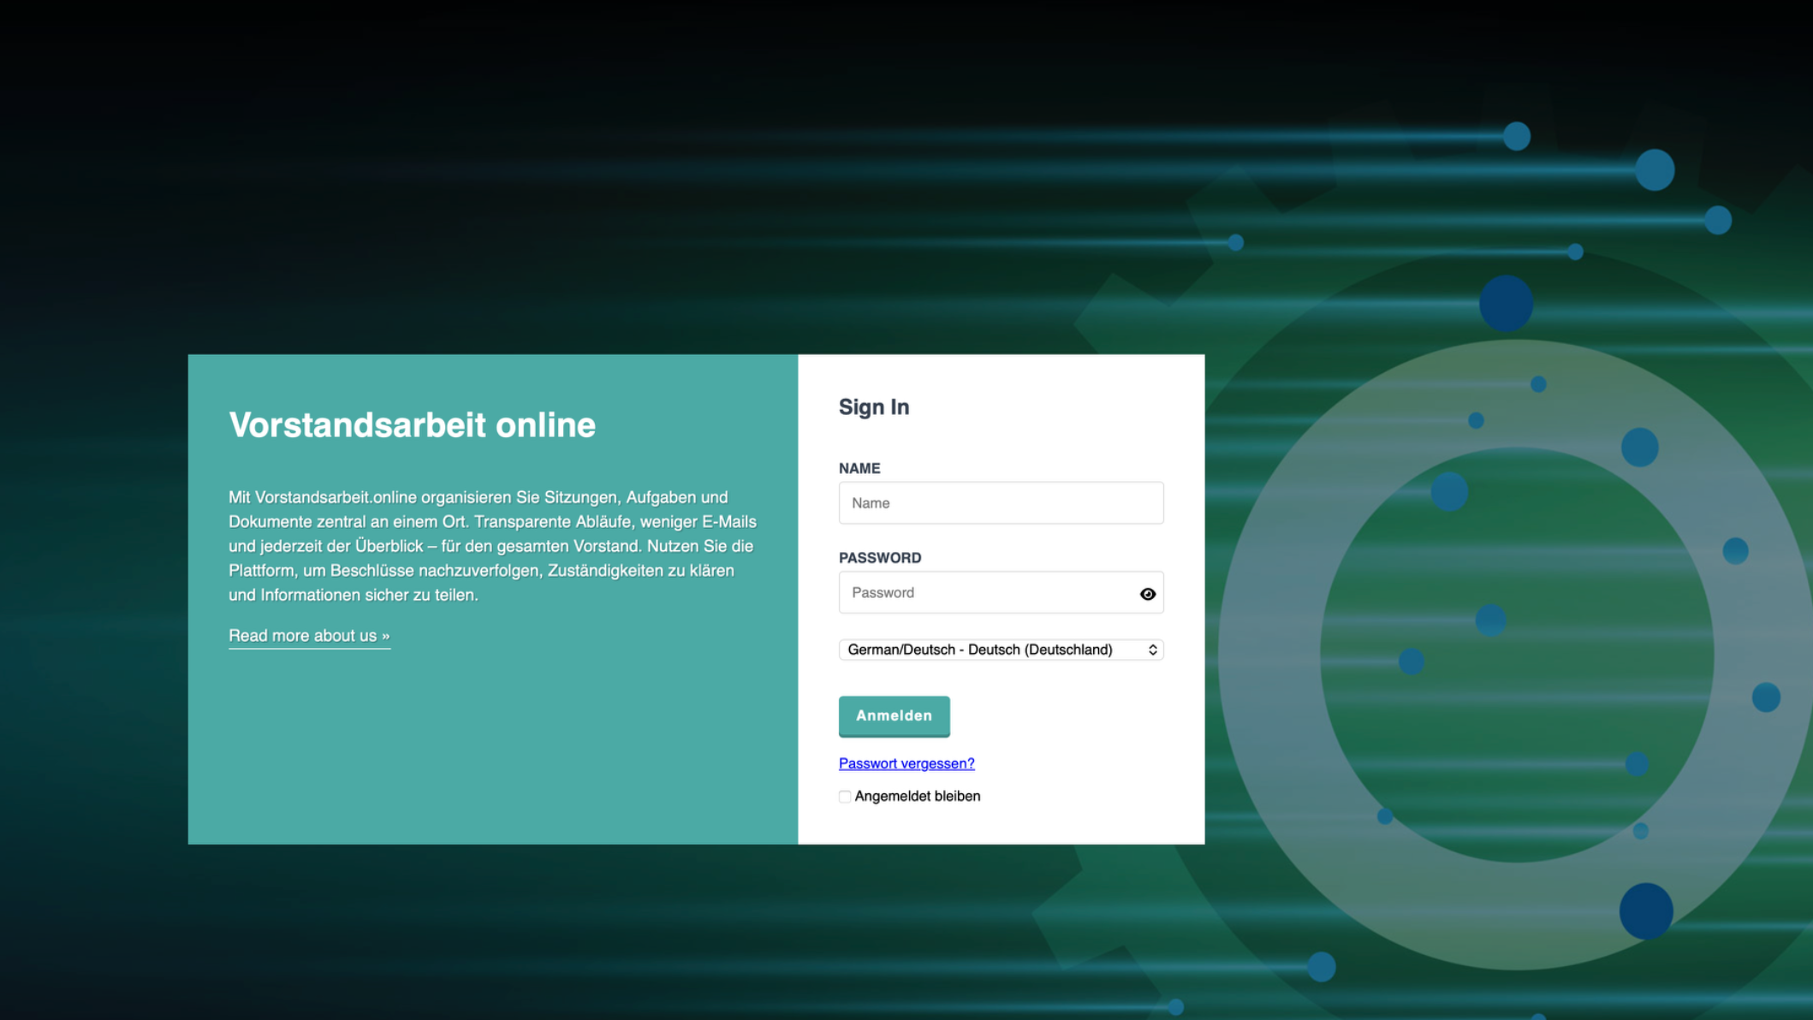Click the 'Sign In' heading
Viewport: 1813px width, 1020px height.
pyautogui.click(x=873, y=407)
